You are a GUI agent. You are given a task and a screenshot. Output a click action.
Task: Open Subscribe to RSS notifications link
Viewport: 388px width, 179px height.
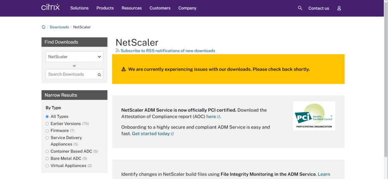pos(168,51)
